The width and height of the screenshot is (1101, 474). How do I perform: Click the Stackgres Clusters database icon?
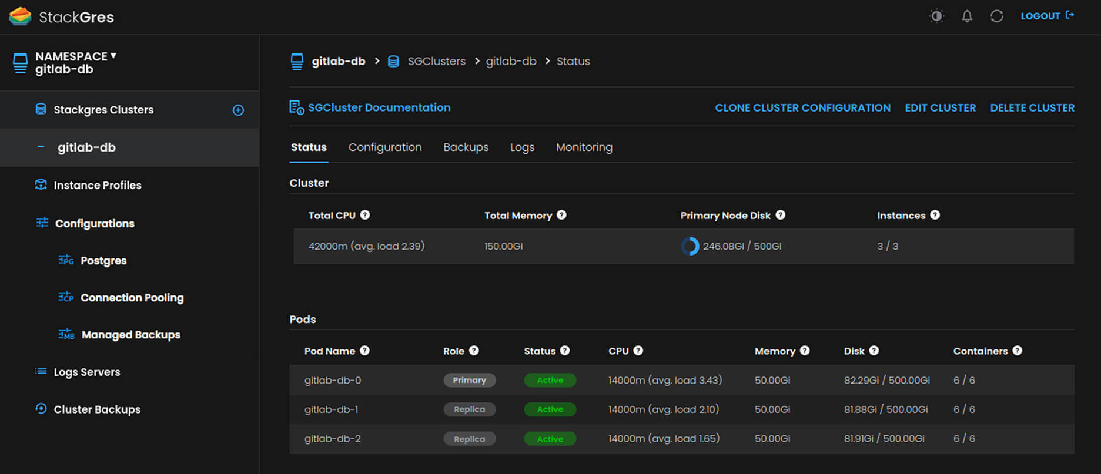click(41, 109)
